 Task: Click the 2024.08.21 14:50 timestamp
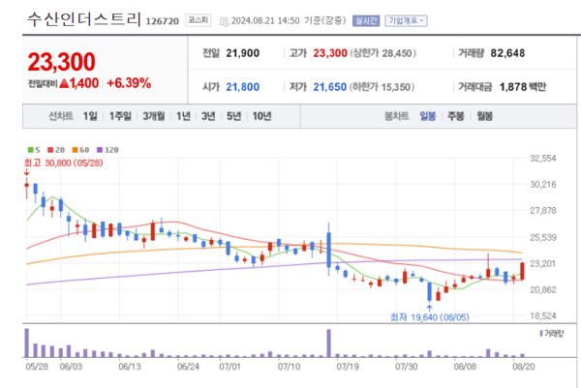265,20
